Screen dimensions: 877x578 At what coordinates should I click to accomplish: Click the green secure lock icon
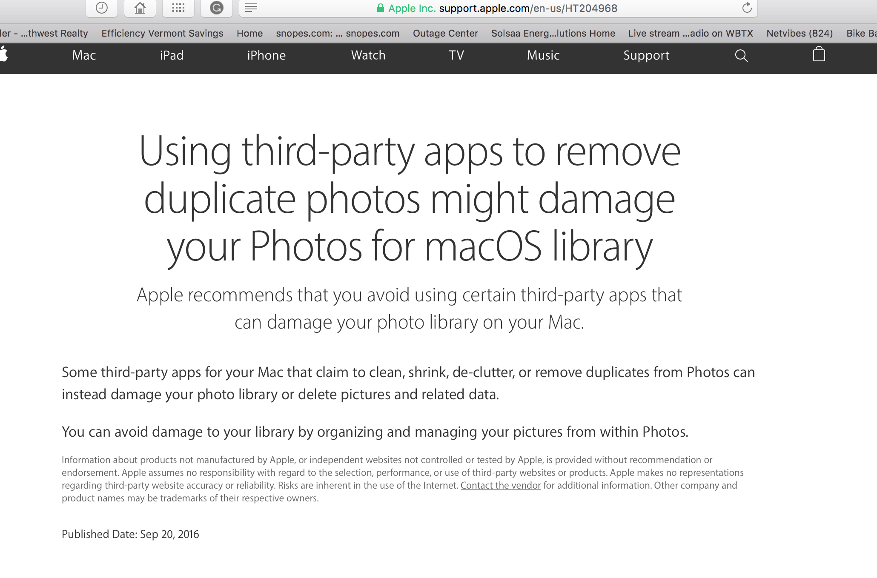click(x=381, y=8)
